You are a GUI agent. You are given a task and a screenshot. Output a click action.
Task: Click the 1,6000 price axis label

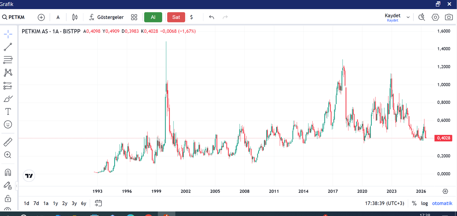click(x=444, y=31)
